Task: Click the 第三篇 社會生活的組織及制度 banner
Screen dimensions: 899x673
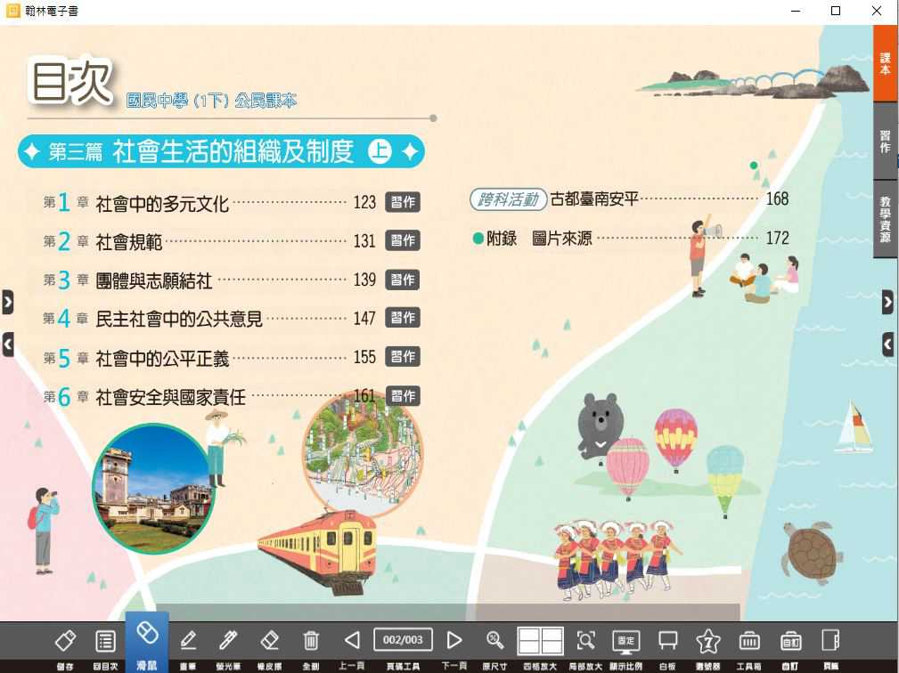Action: [221, 152]
